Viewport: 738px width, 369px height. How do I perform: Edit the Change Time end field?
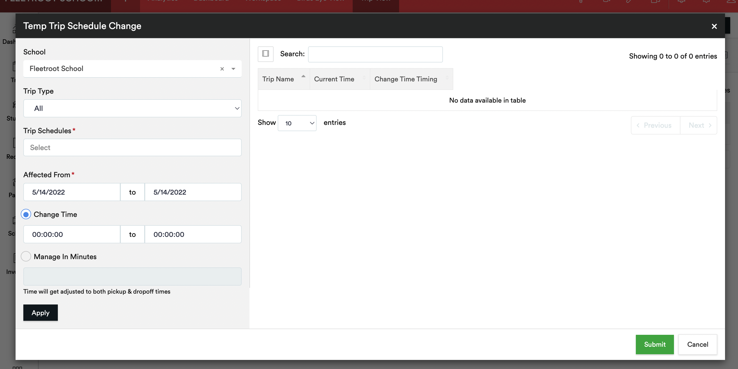click(x=193, y=235)
